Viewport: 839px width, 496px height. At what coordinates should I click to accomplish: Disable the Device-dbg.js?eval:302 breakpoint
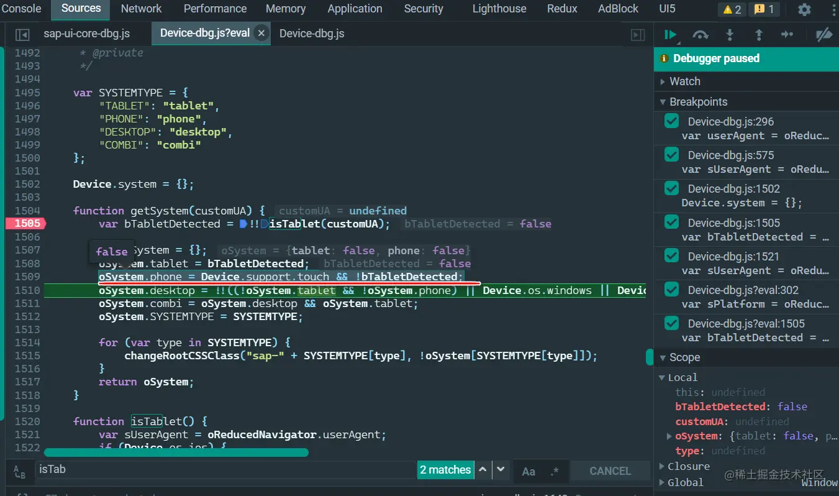(671, 290)
